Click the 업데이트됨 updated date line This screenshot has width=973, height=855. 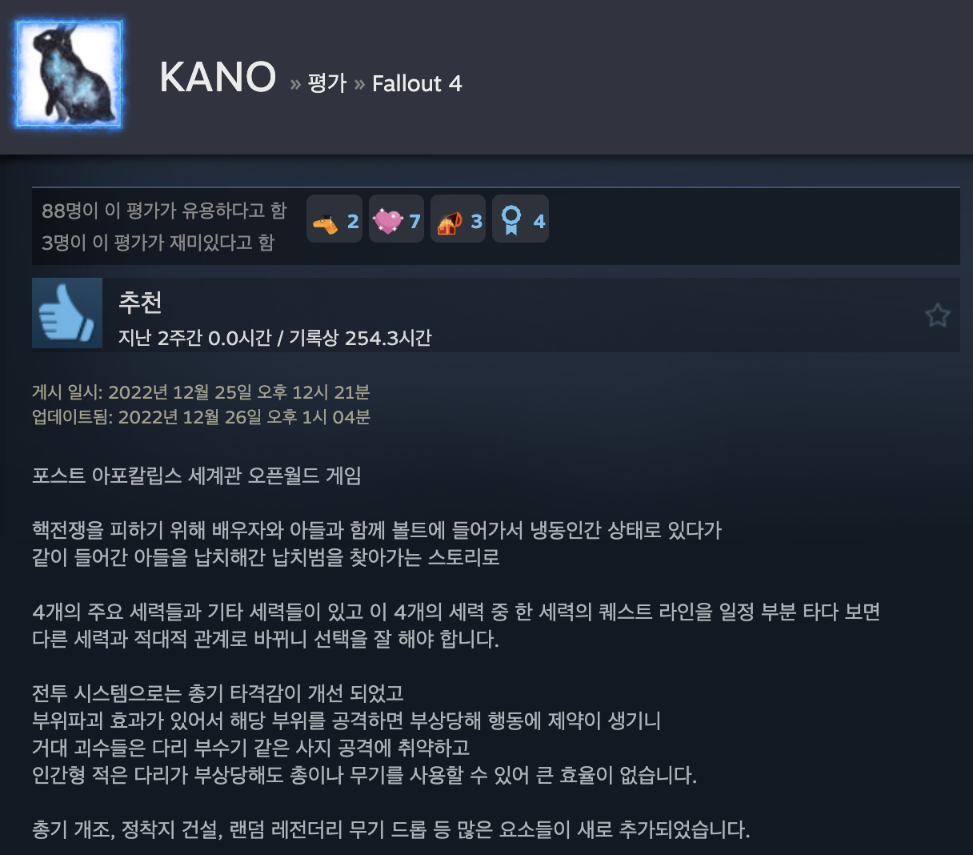click(201, 417)
